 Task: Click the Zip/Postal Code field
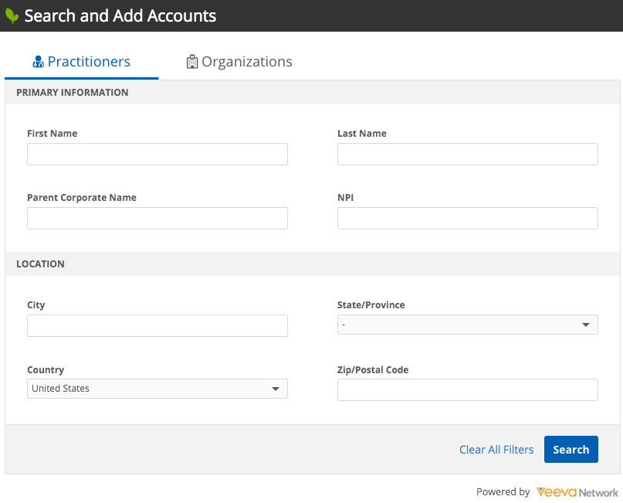click(x=468, y=389)
